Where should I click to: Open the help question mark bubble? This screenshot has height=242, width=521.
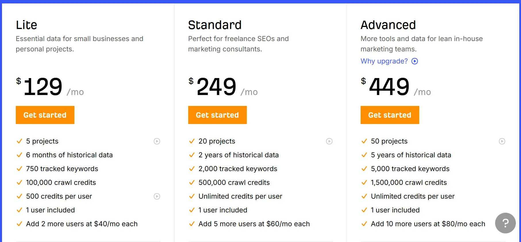click(x=505, y=223)
